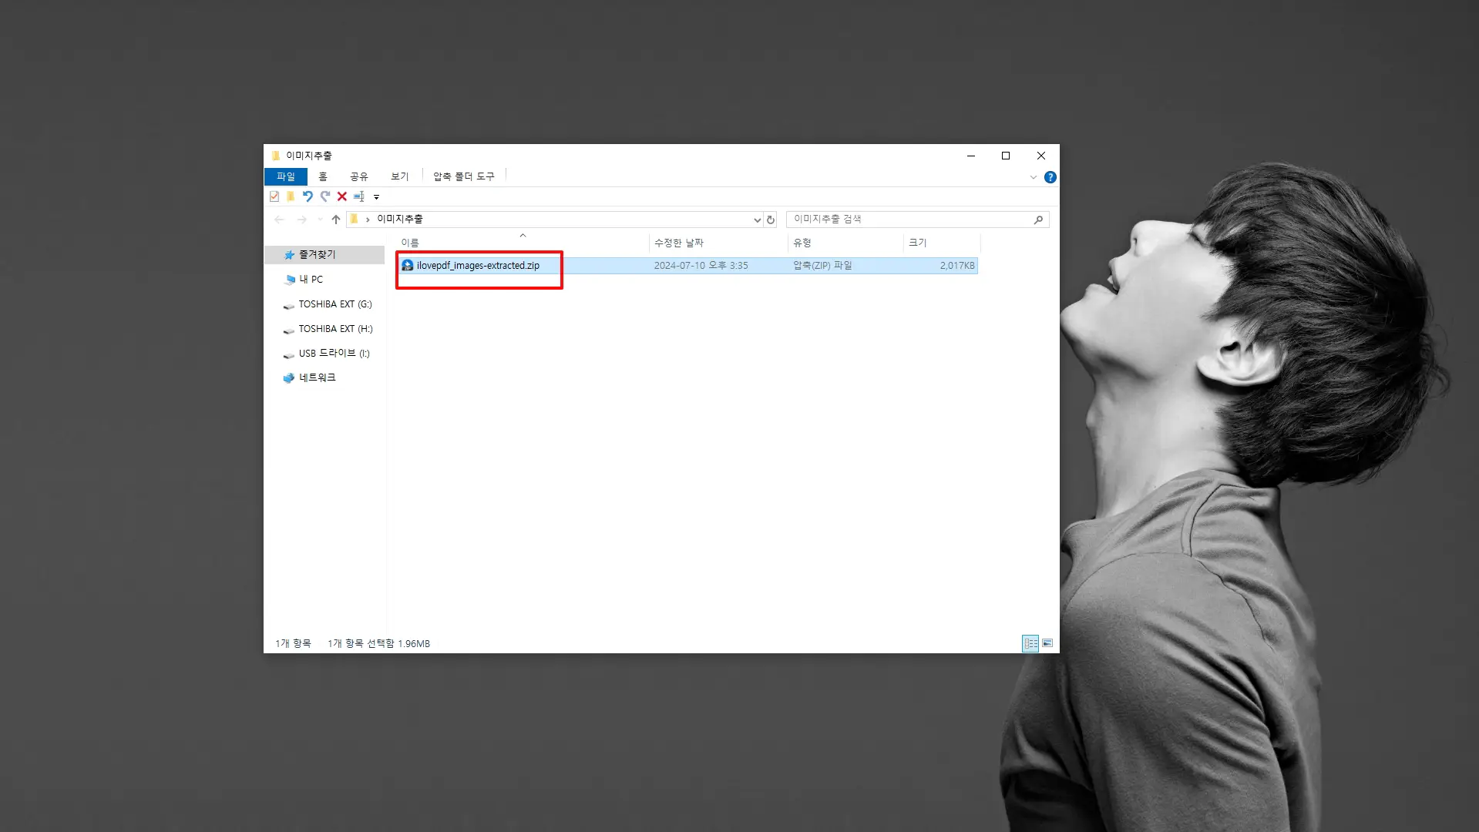Open the Recent locations dropdown arrow

point(320,220)
